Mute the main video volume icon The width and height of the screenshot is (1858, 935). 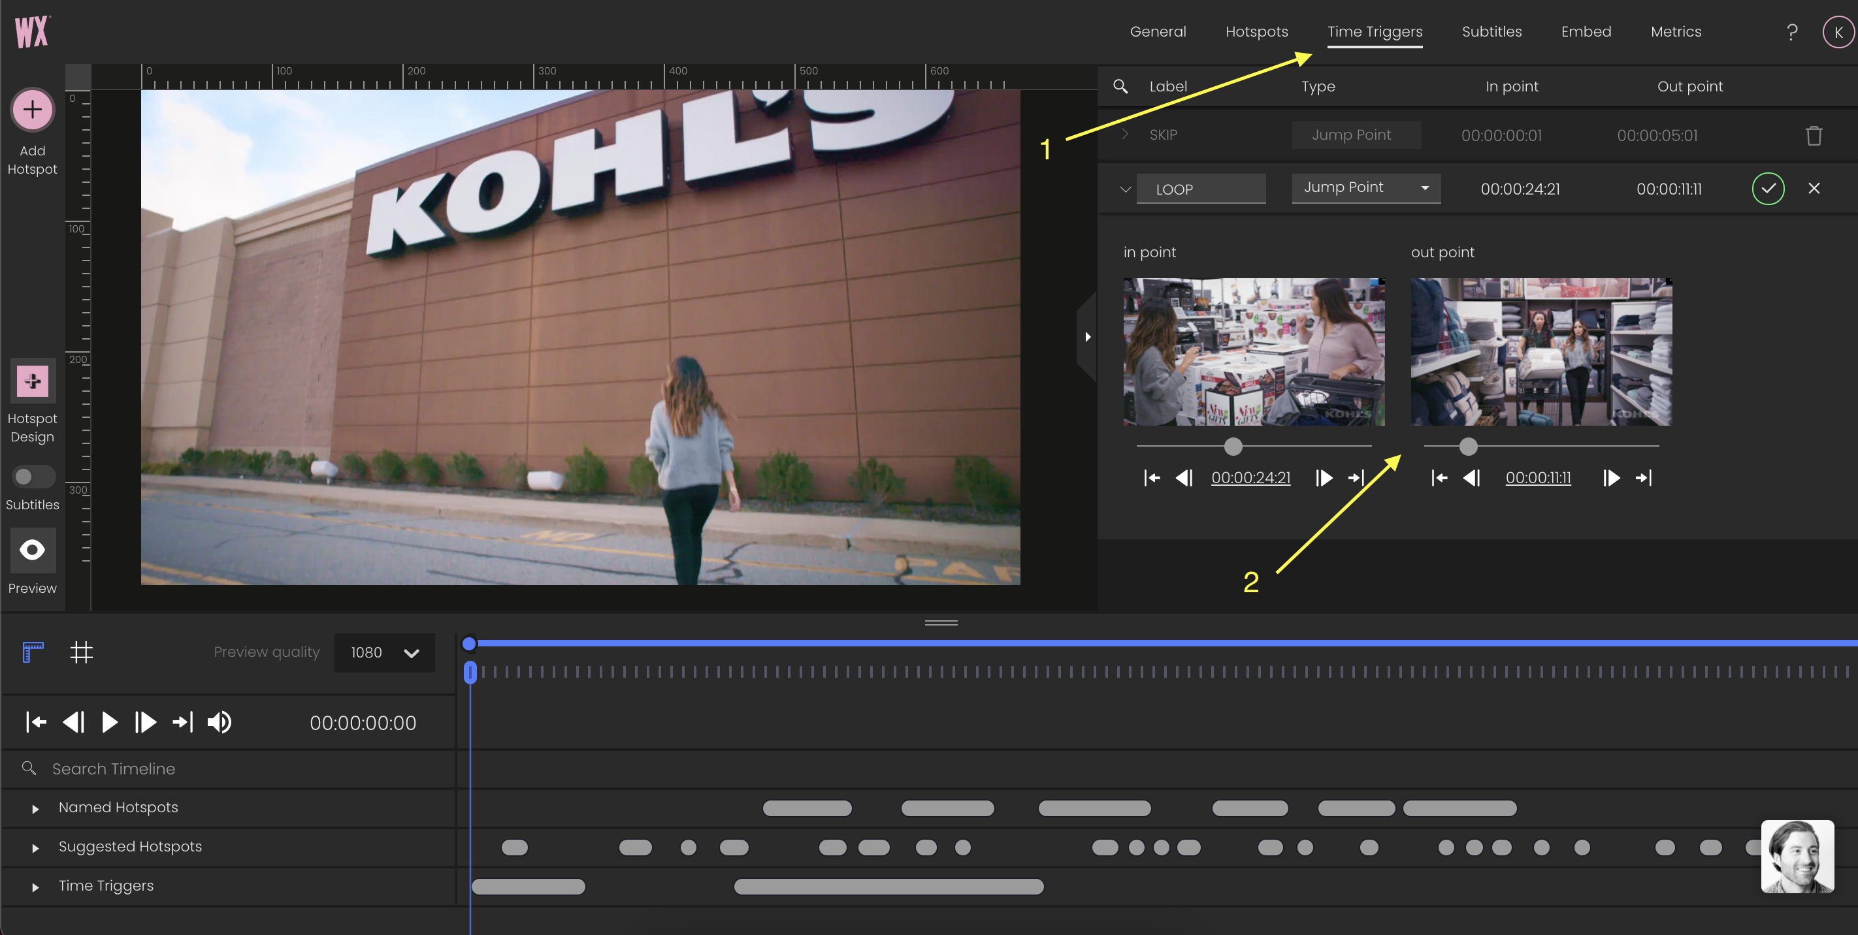(220, 721)
